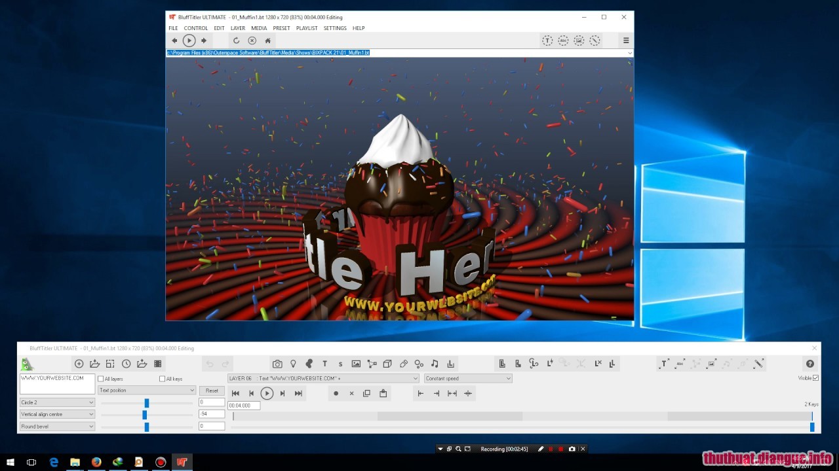Add picture layer icon in tool window
This screenshot has width=839, height=471.
[356, 364]
